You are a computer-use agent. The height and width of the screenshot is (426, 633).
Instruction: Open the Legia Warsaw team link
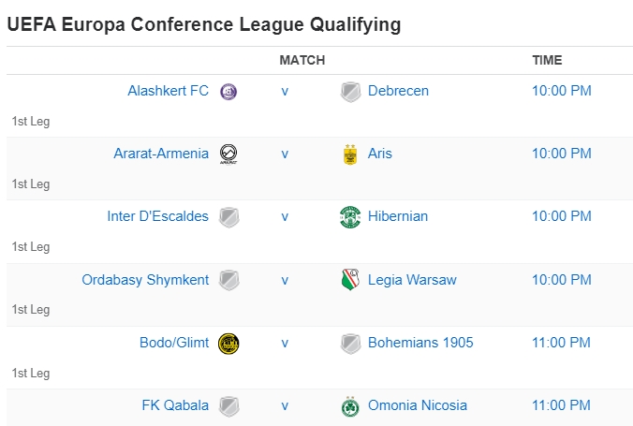coord(412,279)
